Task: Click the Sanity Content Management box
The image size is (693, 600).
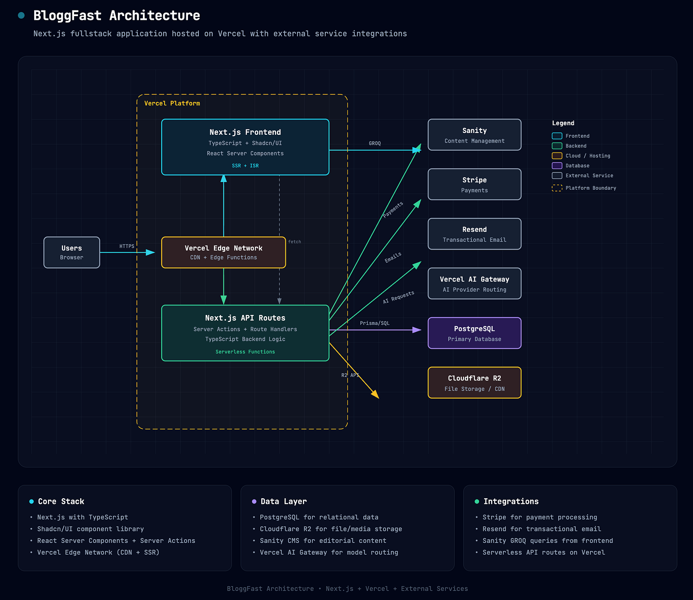Action: click(474, 135)
